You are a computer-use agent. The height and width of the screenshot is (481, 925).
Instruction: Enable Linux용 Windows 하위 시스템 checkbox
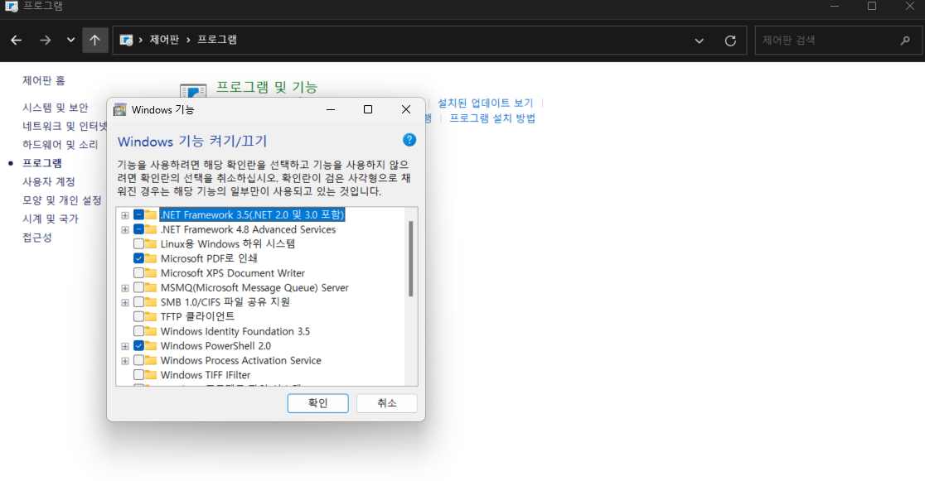click(x=138, y=244)
